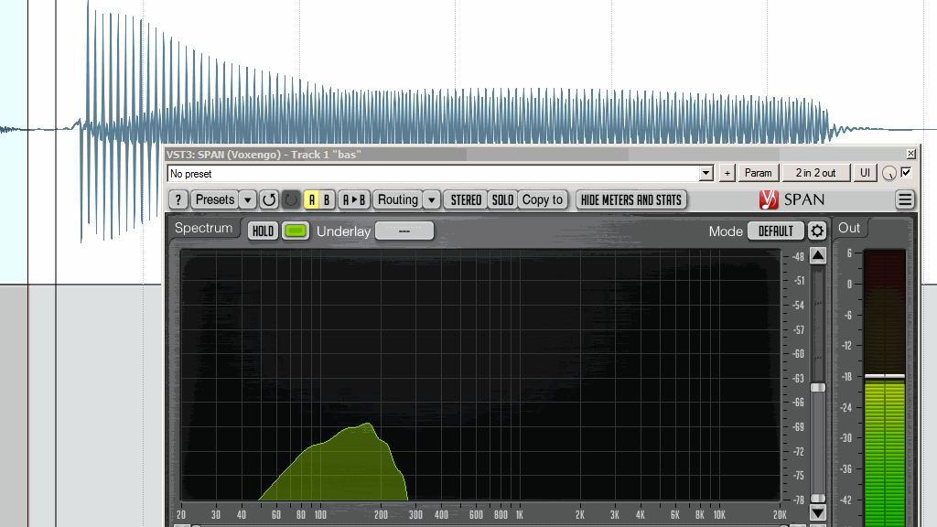Open the SPAN help question mark button

[x=178, y=199]
